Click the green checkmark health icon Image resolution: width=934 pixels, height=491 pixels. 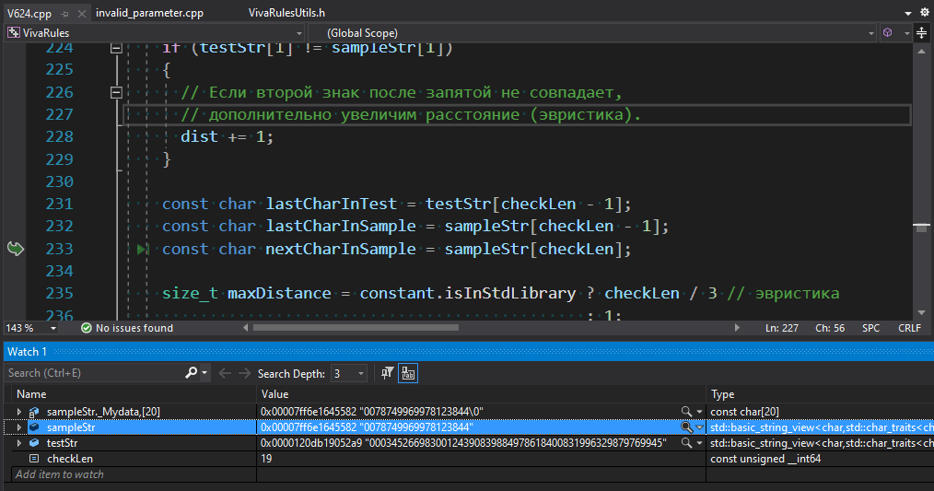(x=87, y=328)
